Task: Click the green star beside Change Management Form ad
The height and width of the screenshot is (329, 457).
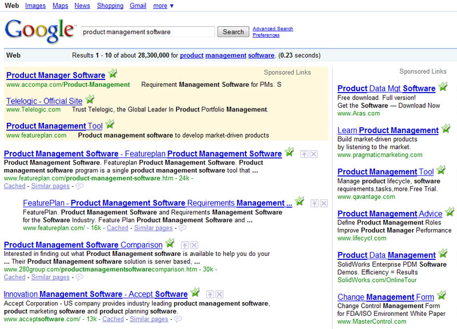Action: (442, 296)
